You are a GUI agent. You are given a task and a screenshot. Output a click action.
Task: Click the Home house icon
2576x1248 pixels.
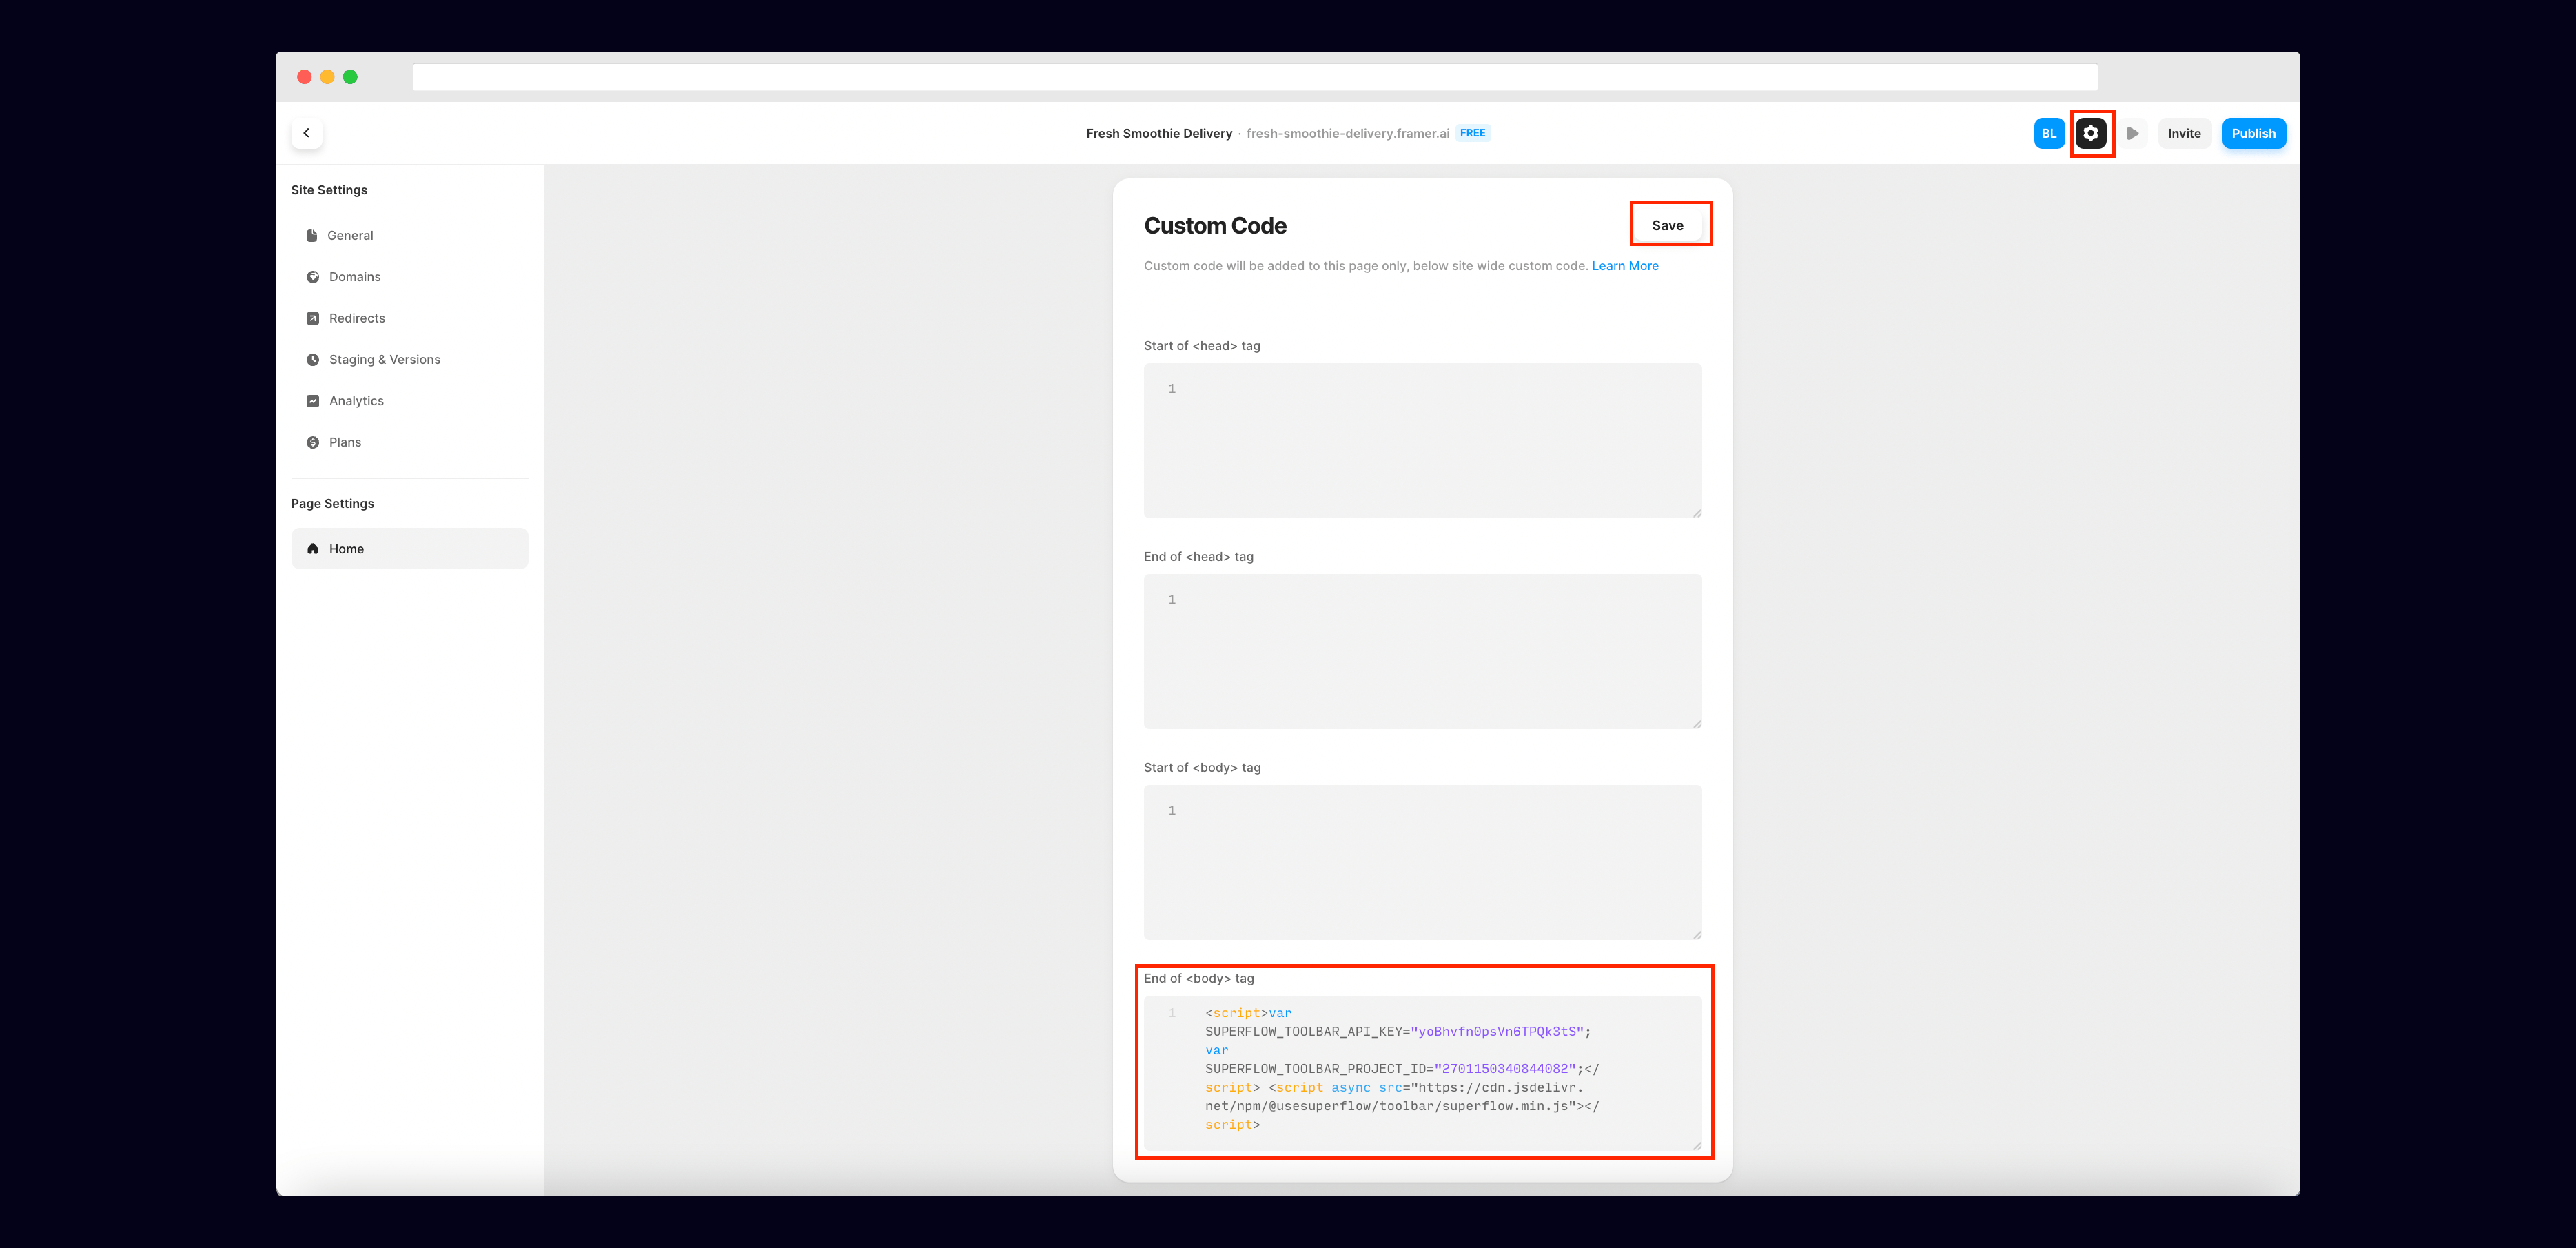pyautogui.click(x=313, y=549)
